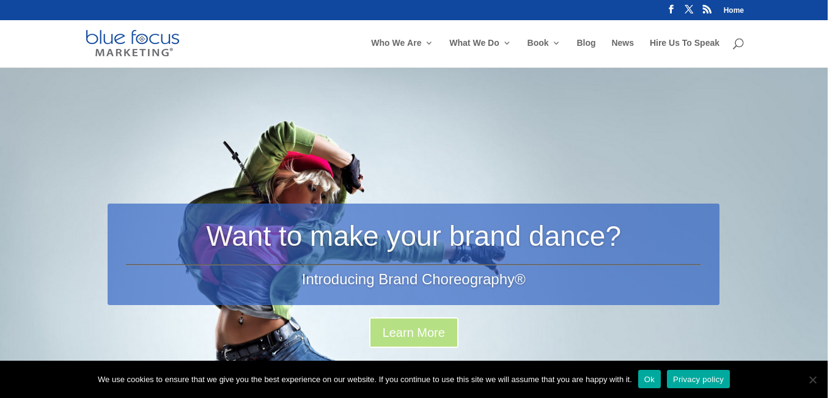Open the X (Twitter) social icon
The height and width of the screenshot is (398, 835).
689,10
